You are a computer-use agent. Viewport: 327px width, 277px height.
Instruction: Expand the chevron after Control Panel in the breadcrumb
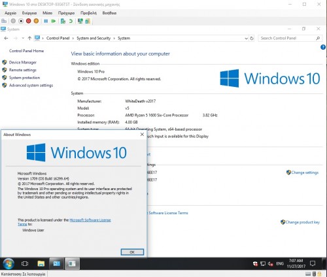73,39
